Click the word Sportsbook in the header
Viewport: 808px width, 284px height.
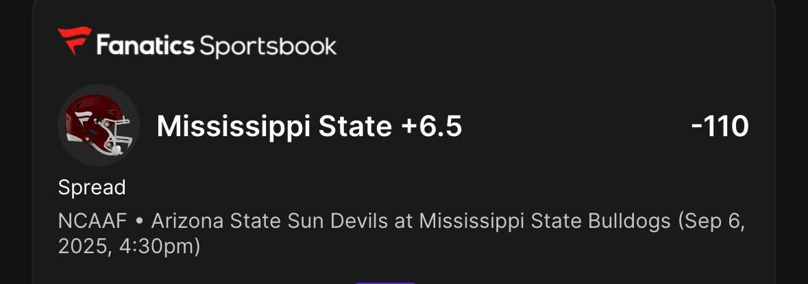coord(268,47)
